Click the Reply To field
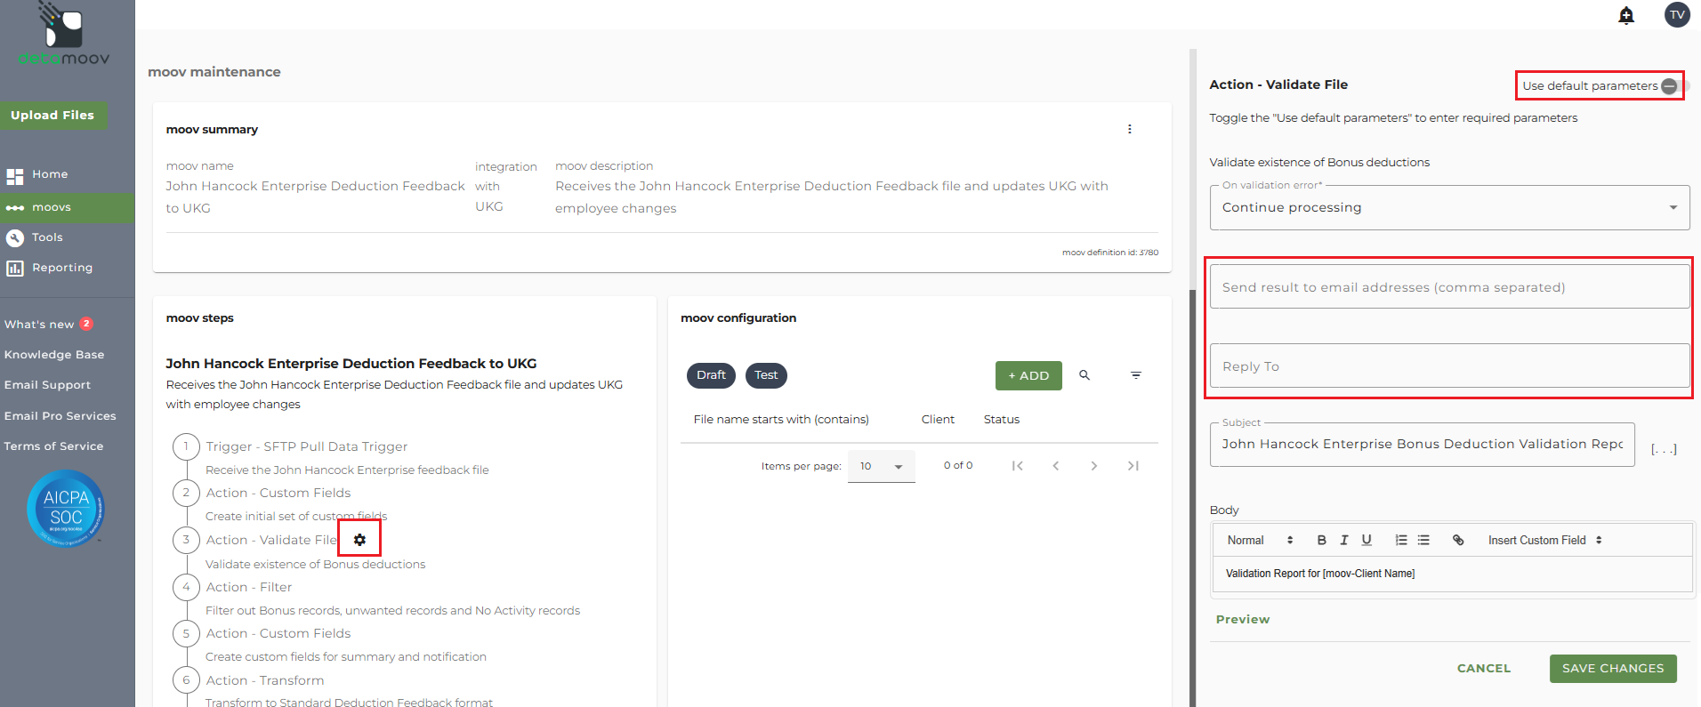Screen dimensions: 1701x707 pyautogui.click(x=1449, y=366)
